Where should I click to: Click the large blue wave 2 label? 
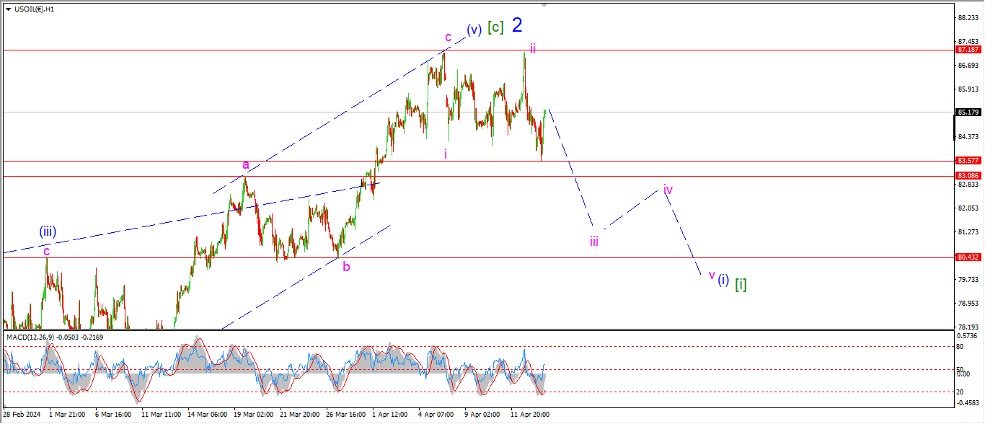[517, 26]
